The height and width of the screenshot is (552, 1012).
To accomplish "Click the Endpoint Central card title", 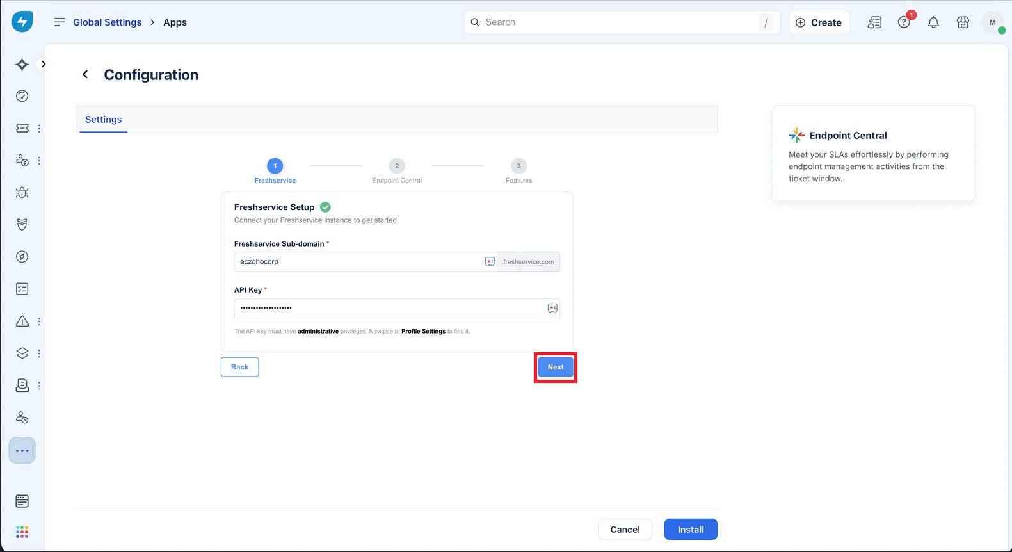I will 848,135.
